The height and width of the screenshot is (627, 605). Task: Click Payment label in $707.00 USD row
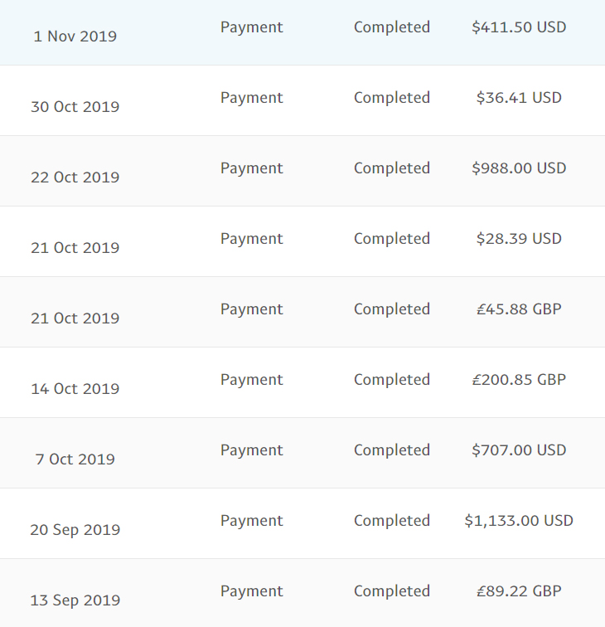point(252,450)
